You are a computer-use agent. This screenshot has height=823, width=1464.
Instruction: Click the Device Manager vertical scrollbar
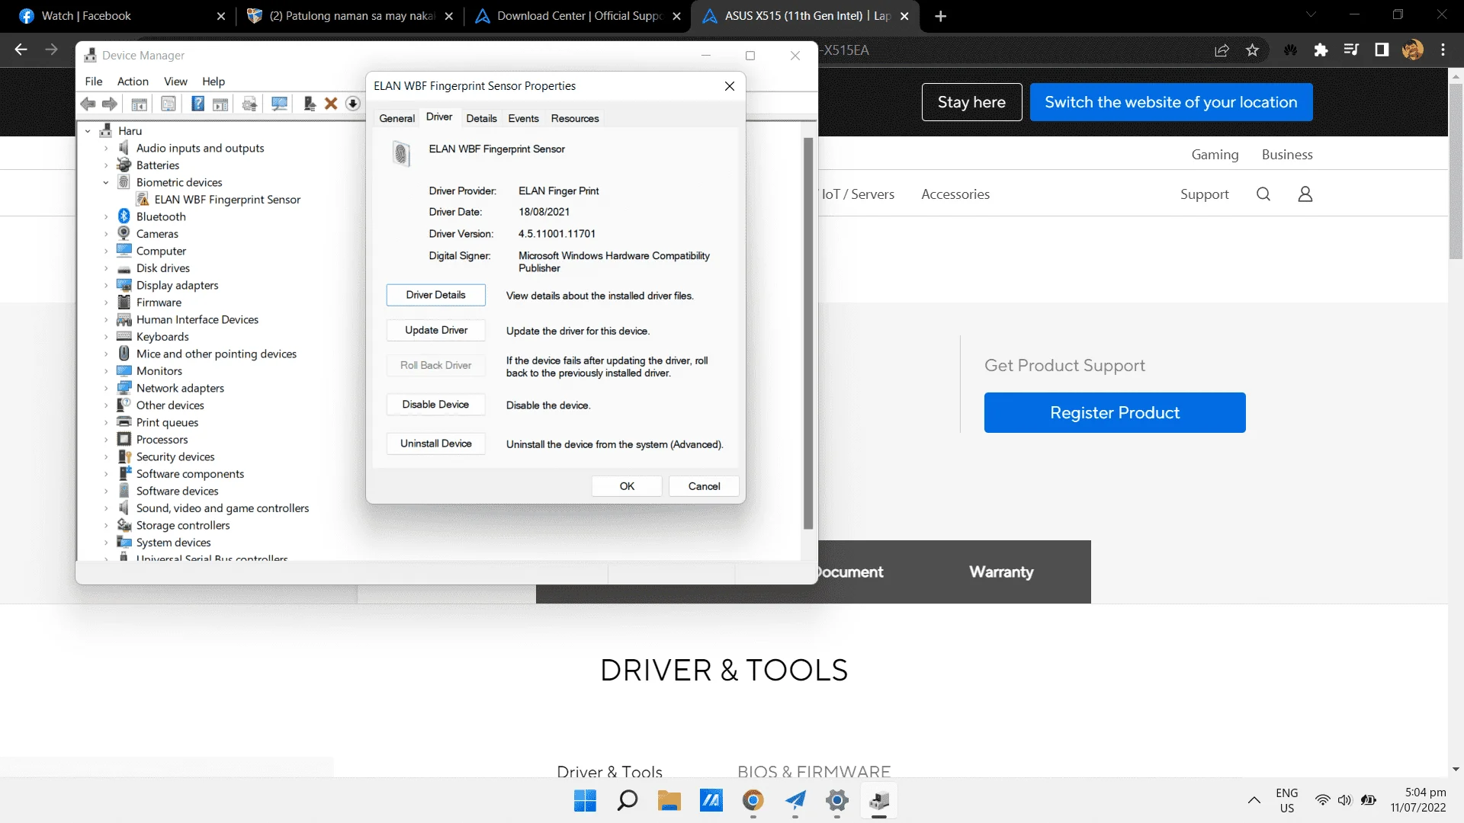tap(808, 333)
